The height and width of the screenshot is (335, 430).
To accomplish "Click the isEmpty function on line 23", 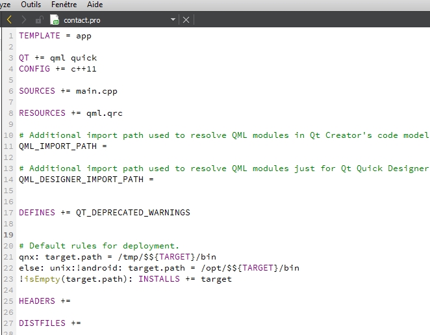I will point(42,279).
